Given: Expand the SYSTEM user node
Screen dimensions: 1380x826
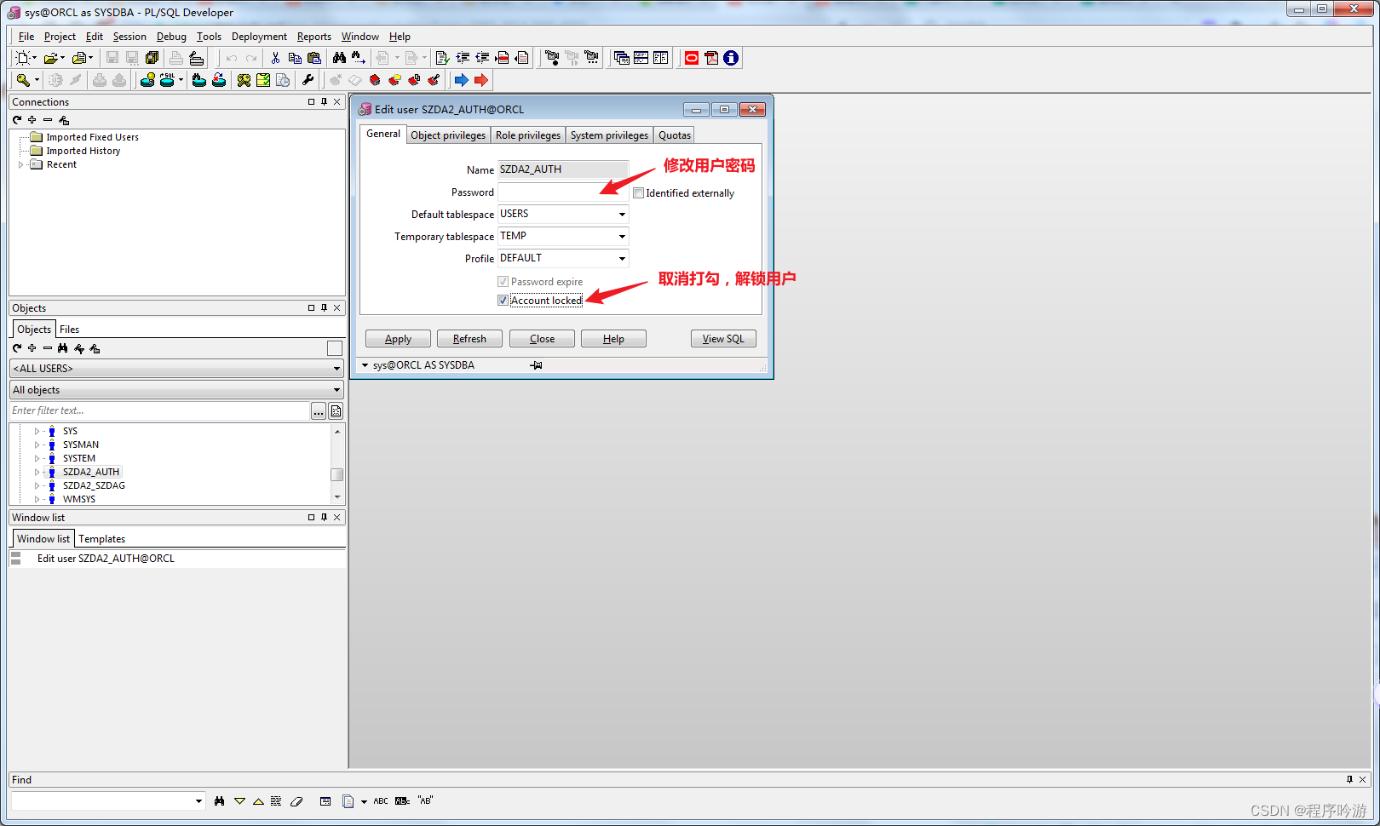Looking at the screenshot, I should pos(37,458).
